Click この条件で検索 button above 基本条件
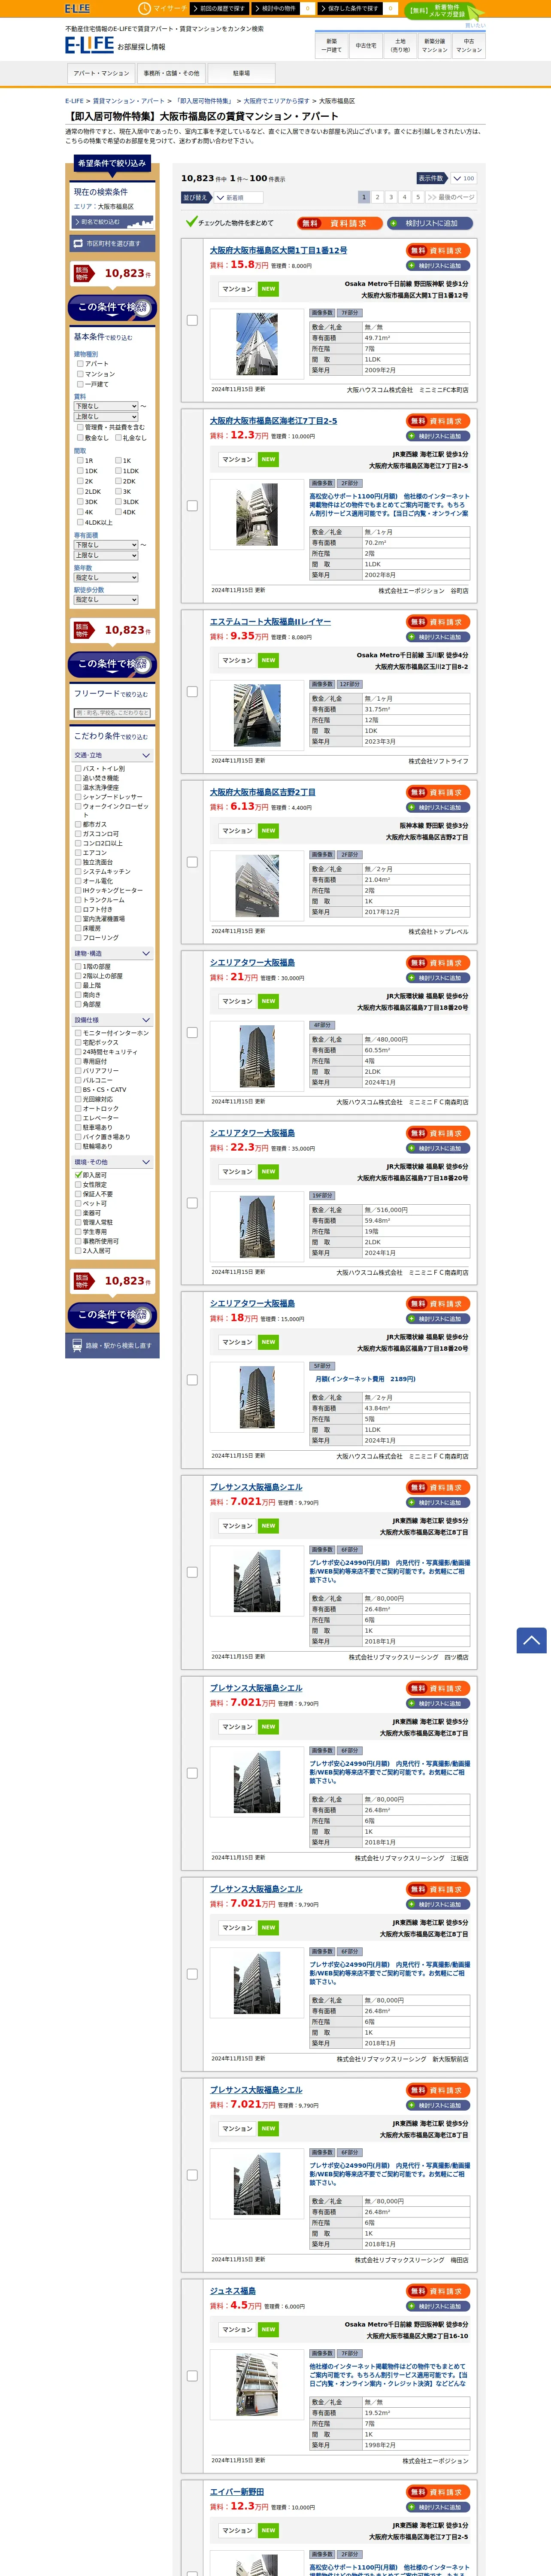This screenshot has height=2576, width=551. [x=112, y=307]
